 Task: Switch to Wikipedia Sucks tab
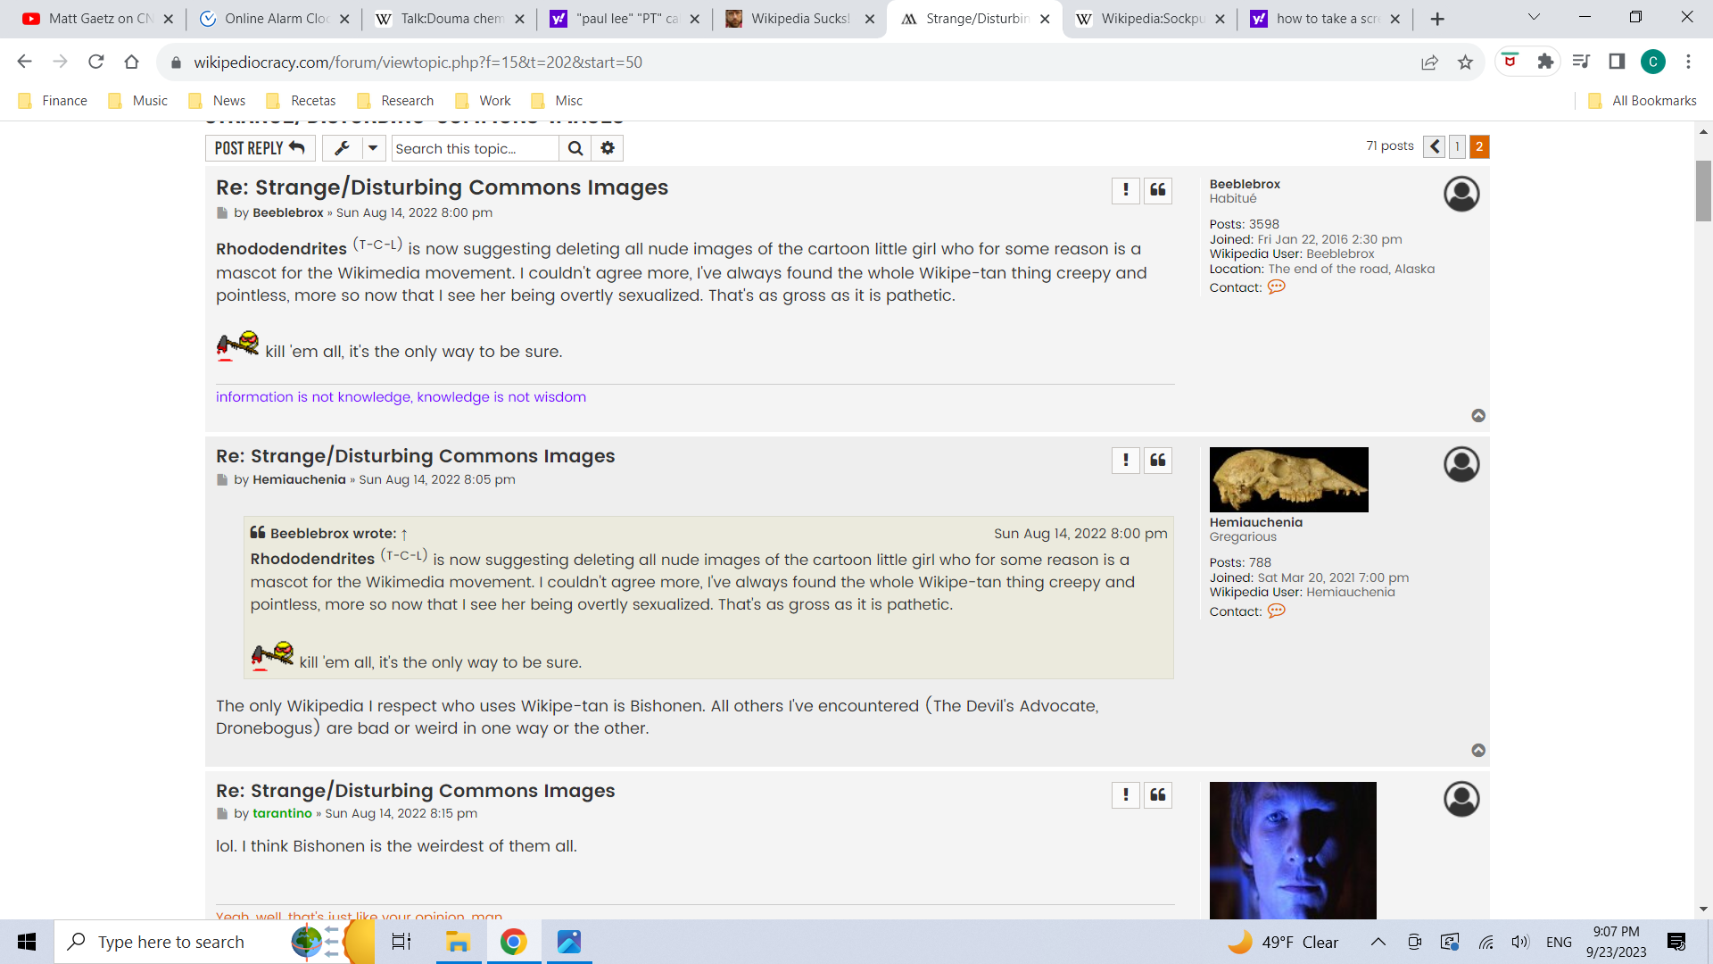[799, 19]
